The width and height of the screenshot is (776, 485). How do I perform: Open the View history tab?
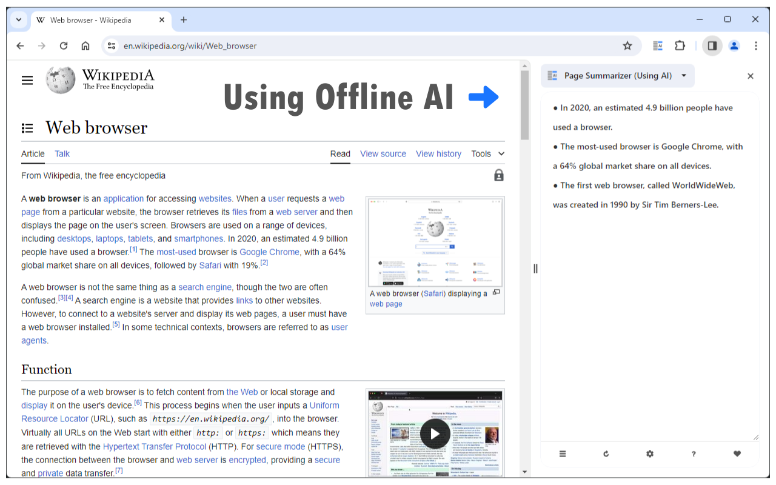438,153
